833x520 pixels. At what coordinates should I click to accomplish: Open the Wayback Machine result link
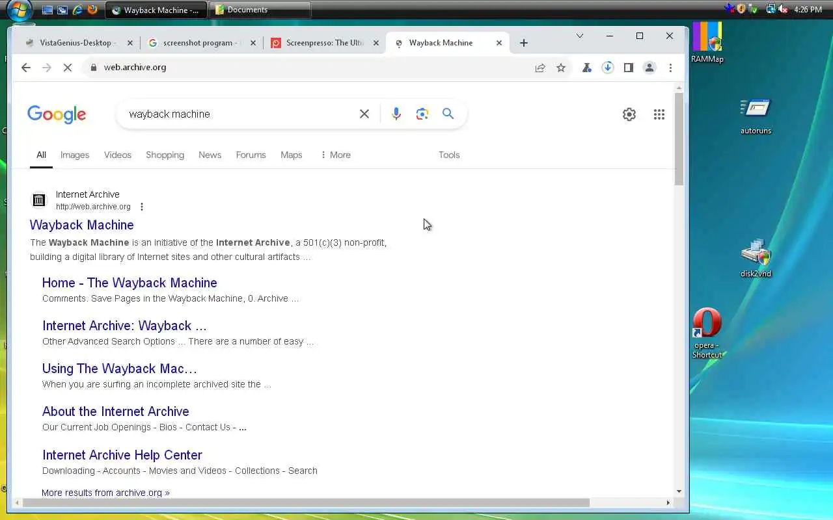[82, 225]
